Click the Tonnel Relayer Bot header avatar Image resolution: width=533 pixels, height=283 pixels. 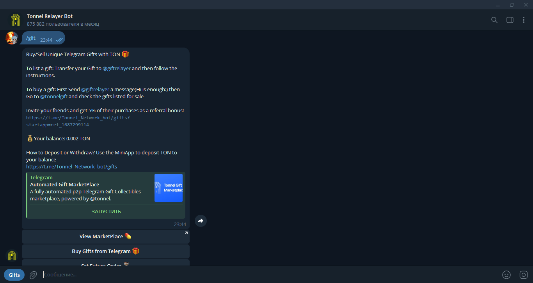click(16, 20)
